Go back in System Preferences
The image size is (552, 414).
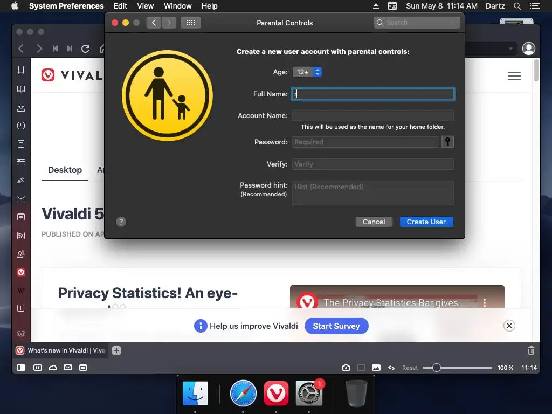point(154,23)
